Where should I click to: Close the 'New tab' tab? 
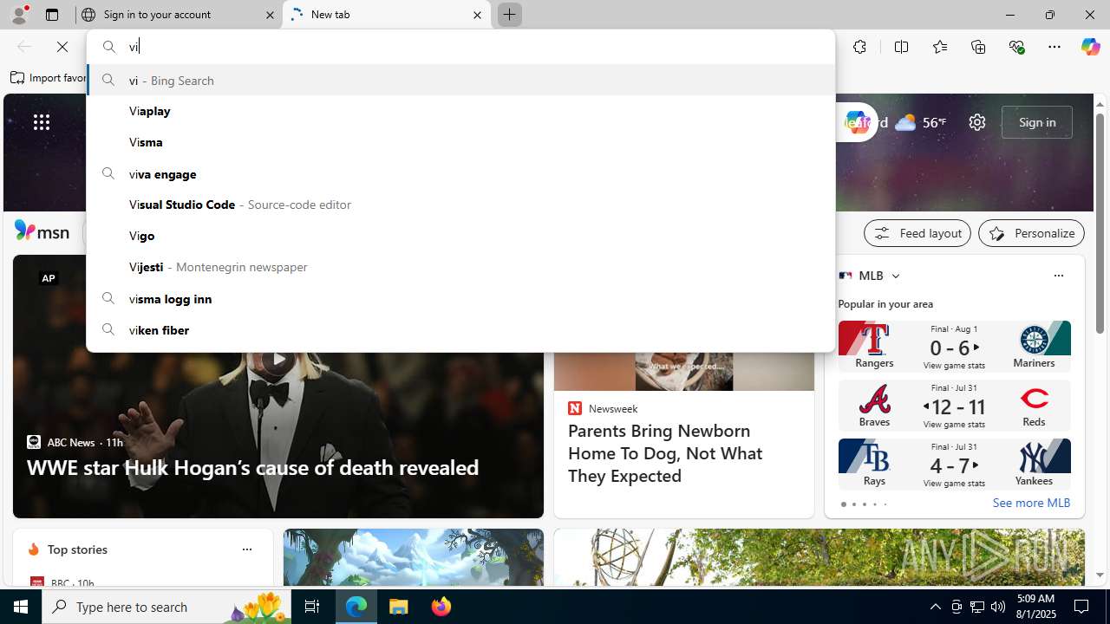point(477,15)
